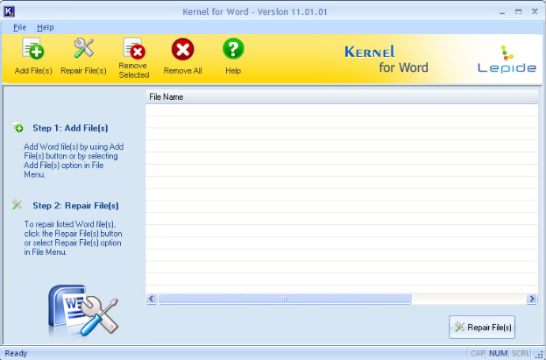Image resolution: width=546 pixels, height=360 pixels.
Task: Click the Lepide logo
Action: click(x=507, y=59)
